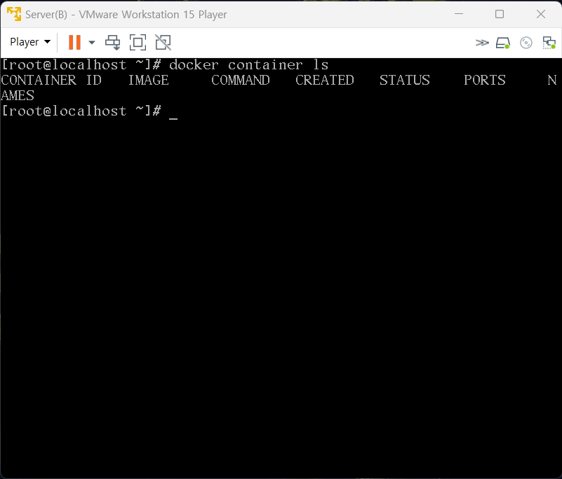Minimize the Server(B) VMware window

(459, 14)
